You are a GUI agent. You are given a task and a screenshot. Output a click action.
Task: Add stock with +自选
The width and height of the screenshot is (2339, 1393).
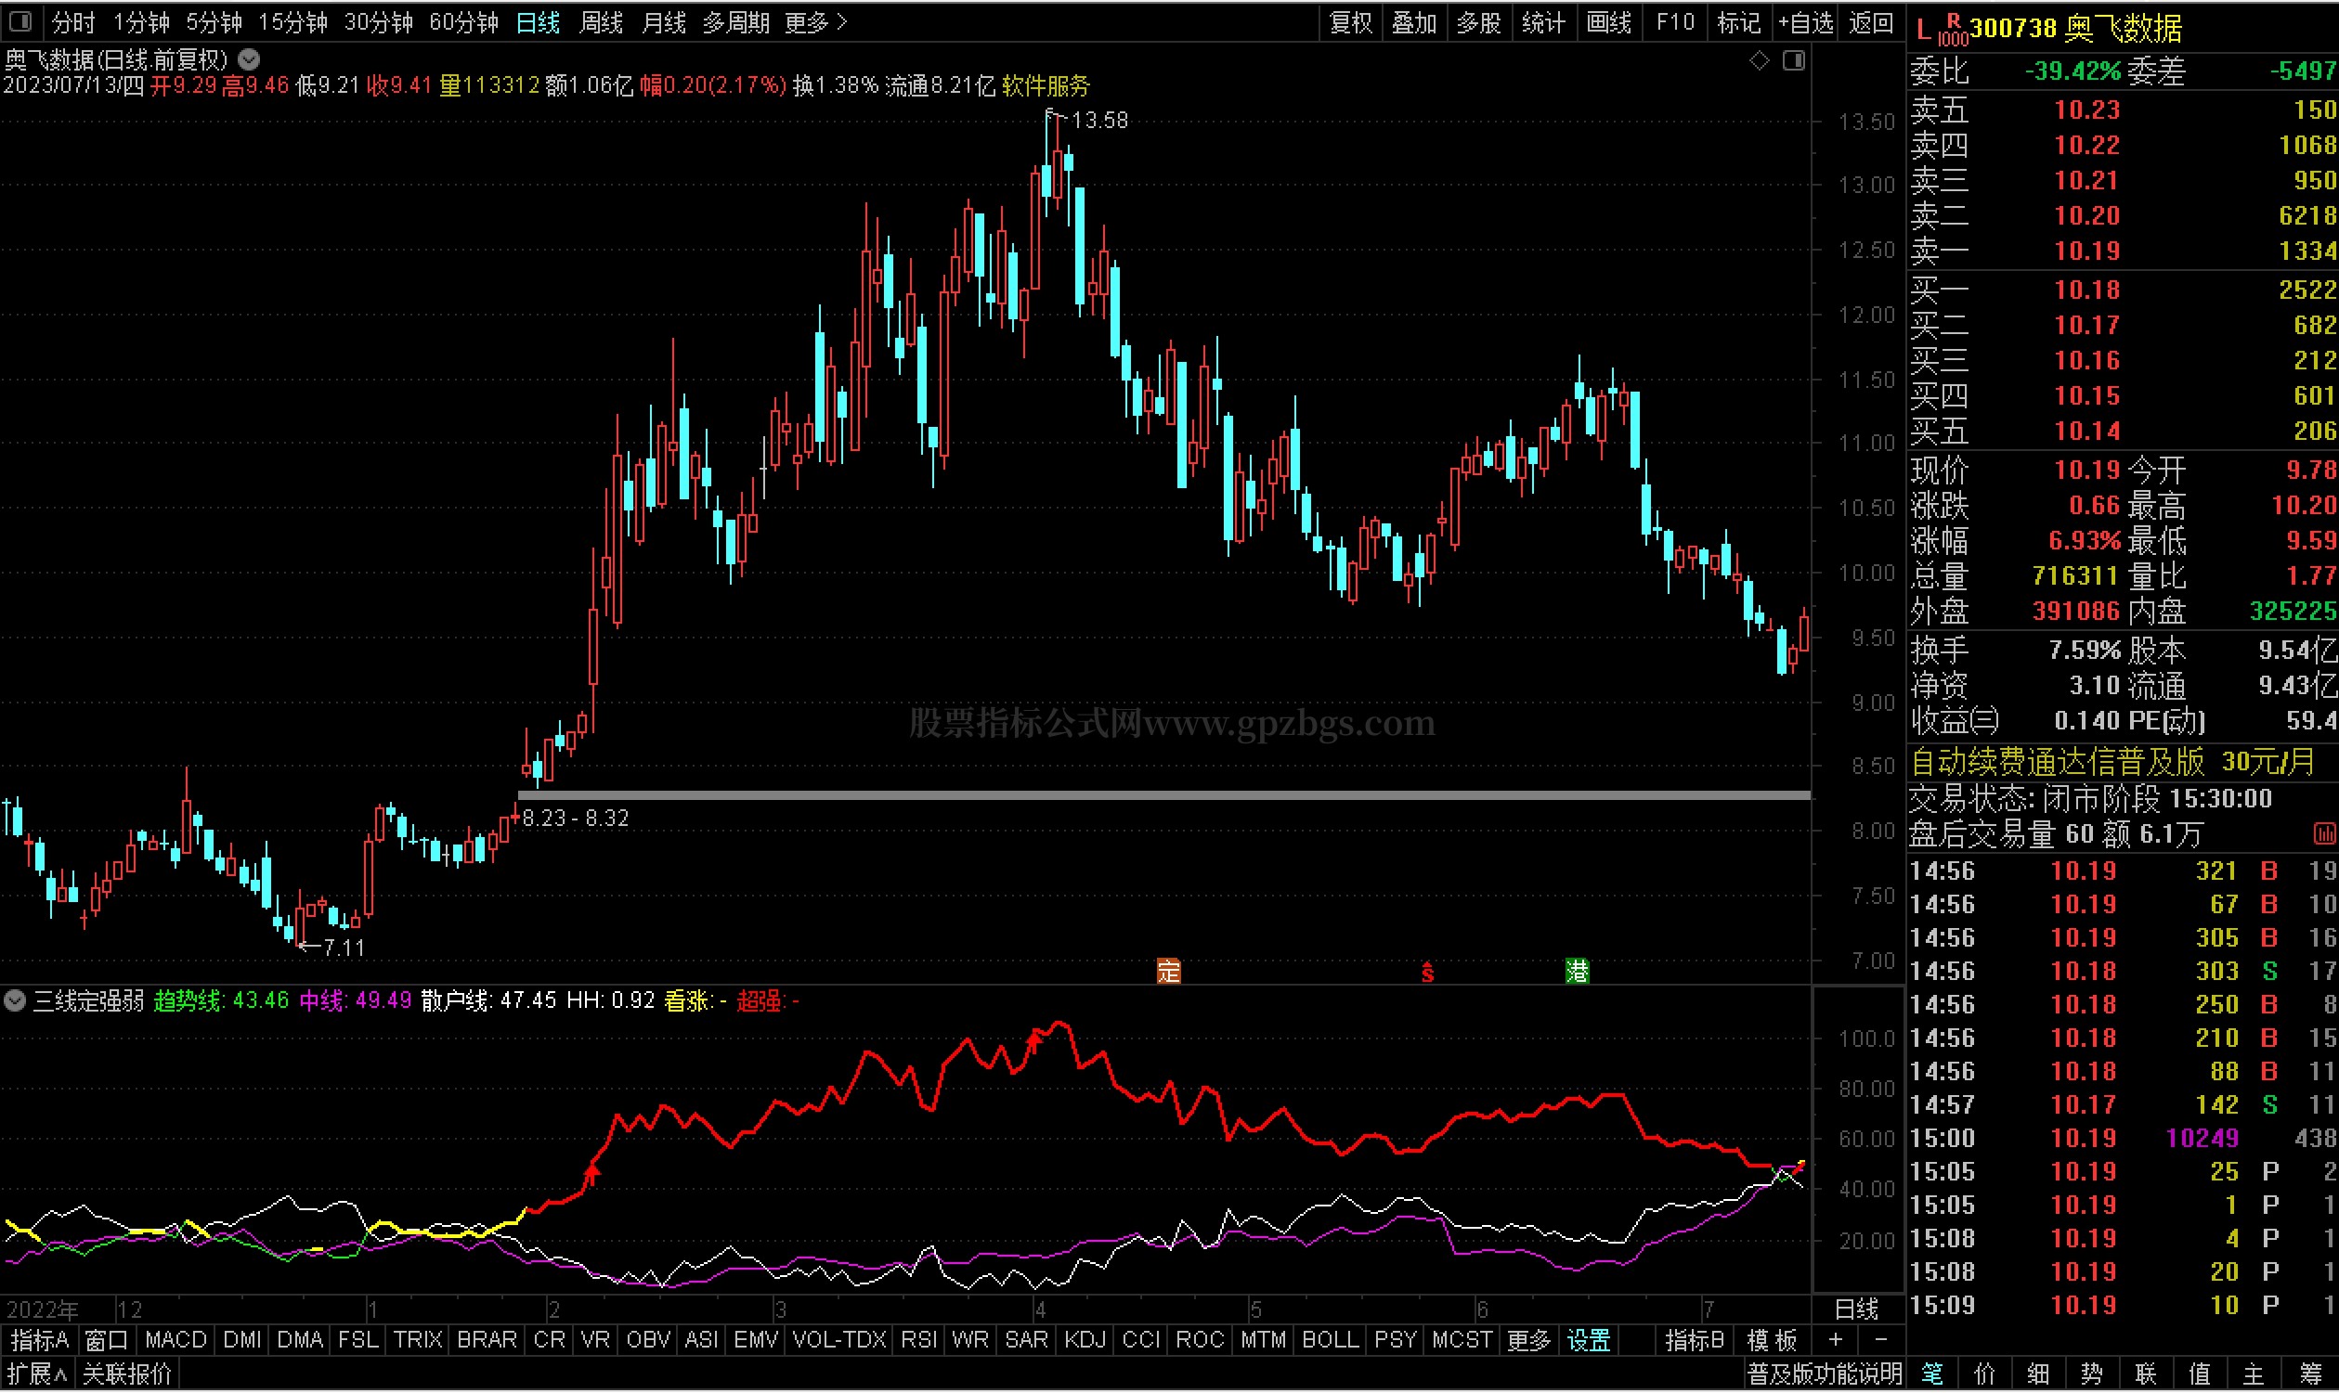pyautogui.click(x=1806, y=21)
